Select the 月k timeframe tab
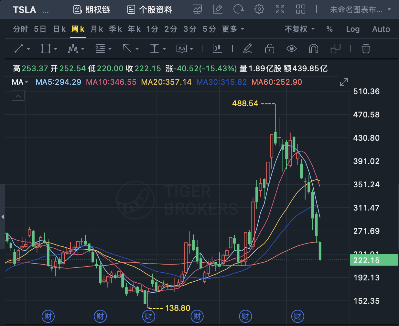This screenshot has height=326, width=399. 97,29
